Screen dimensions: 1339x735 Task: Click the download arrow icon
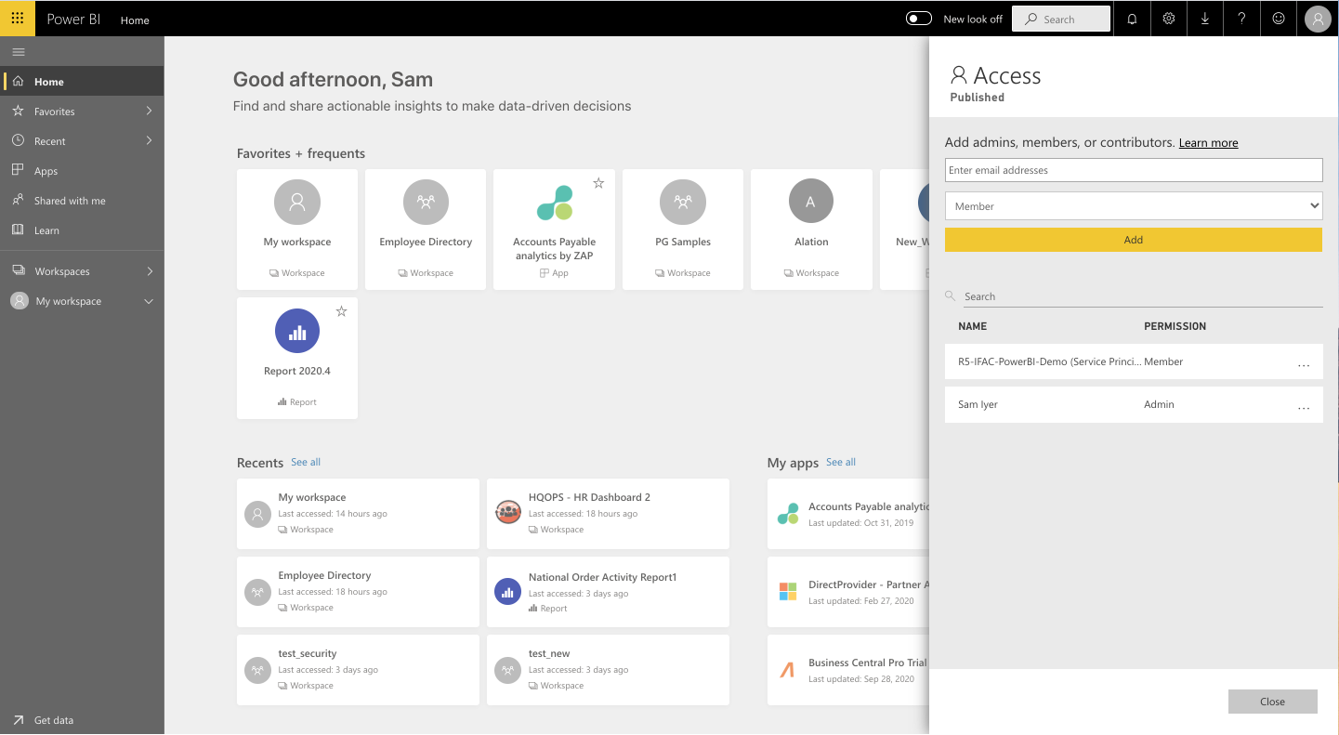pyautogui.click(x=1205, y=19)
